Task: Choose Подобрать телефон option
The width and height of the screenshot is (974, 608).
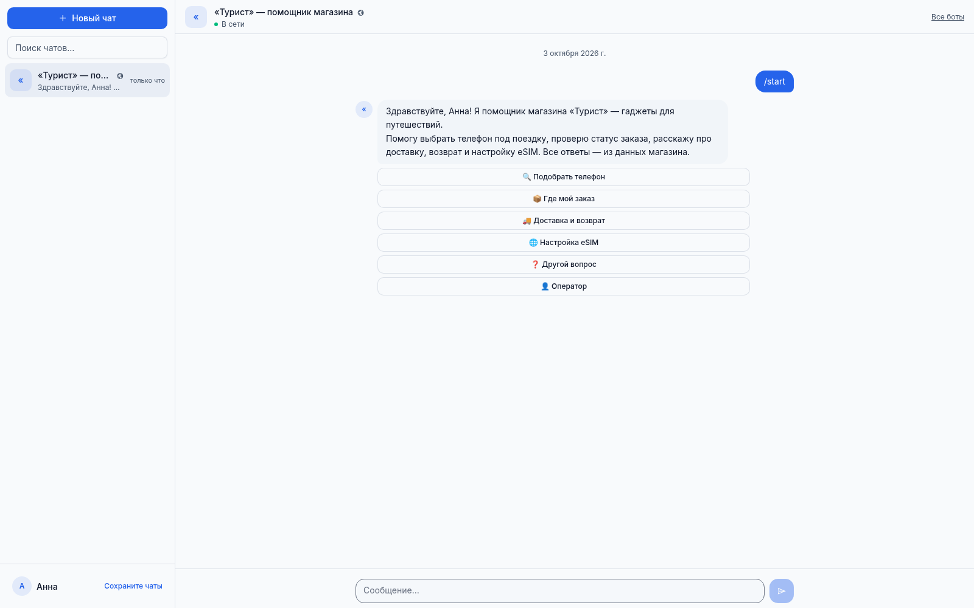Action: coord(563,177)
